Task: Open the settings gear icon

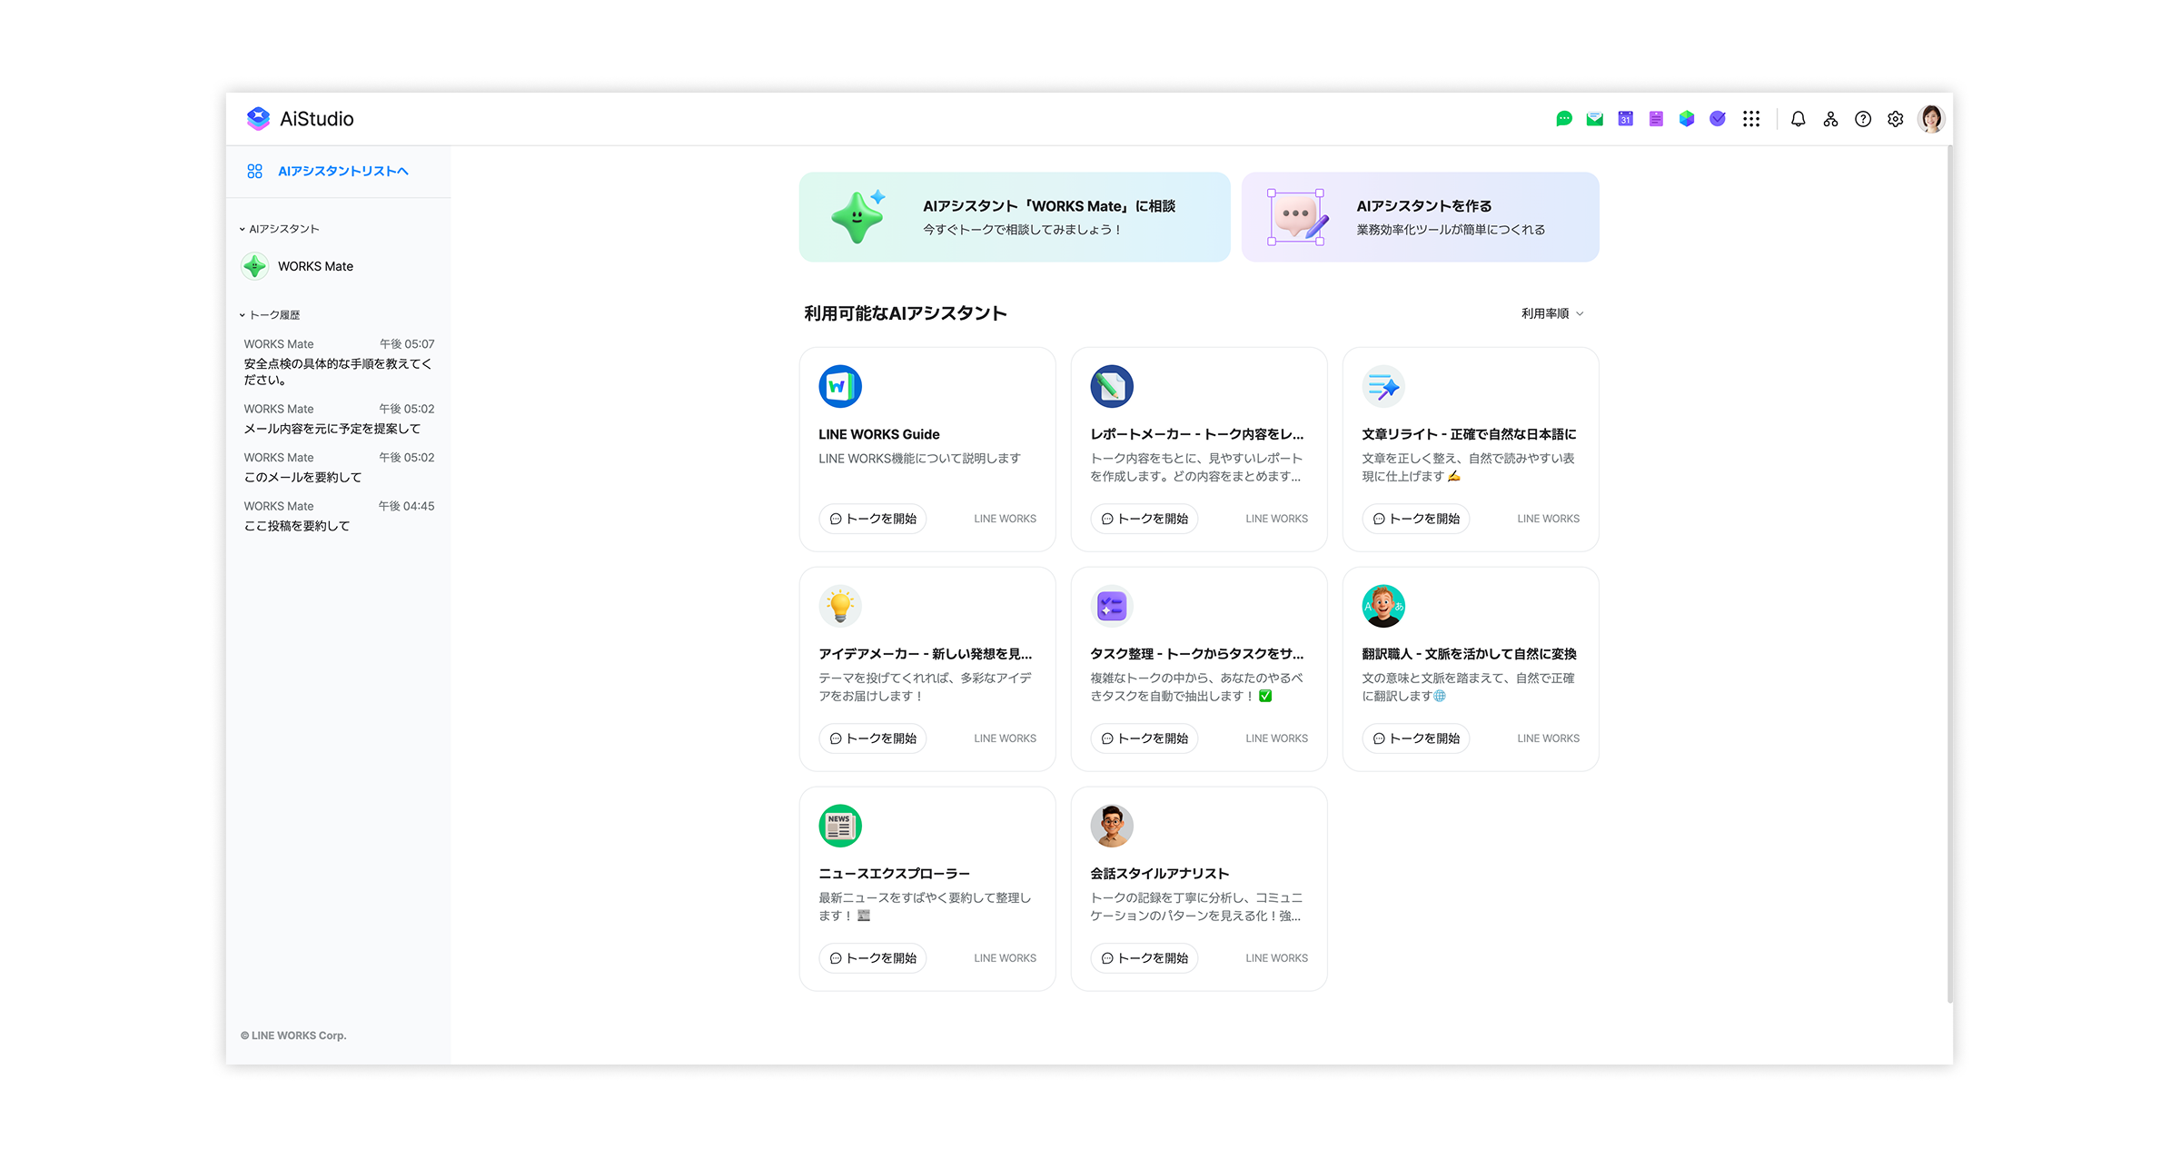Action: (x=1895, y=119)
